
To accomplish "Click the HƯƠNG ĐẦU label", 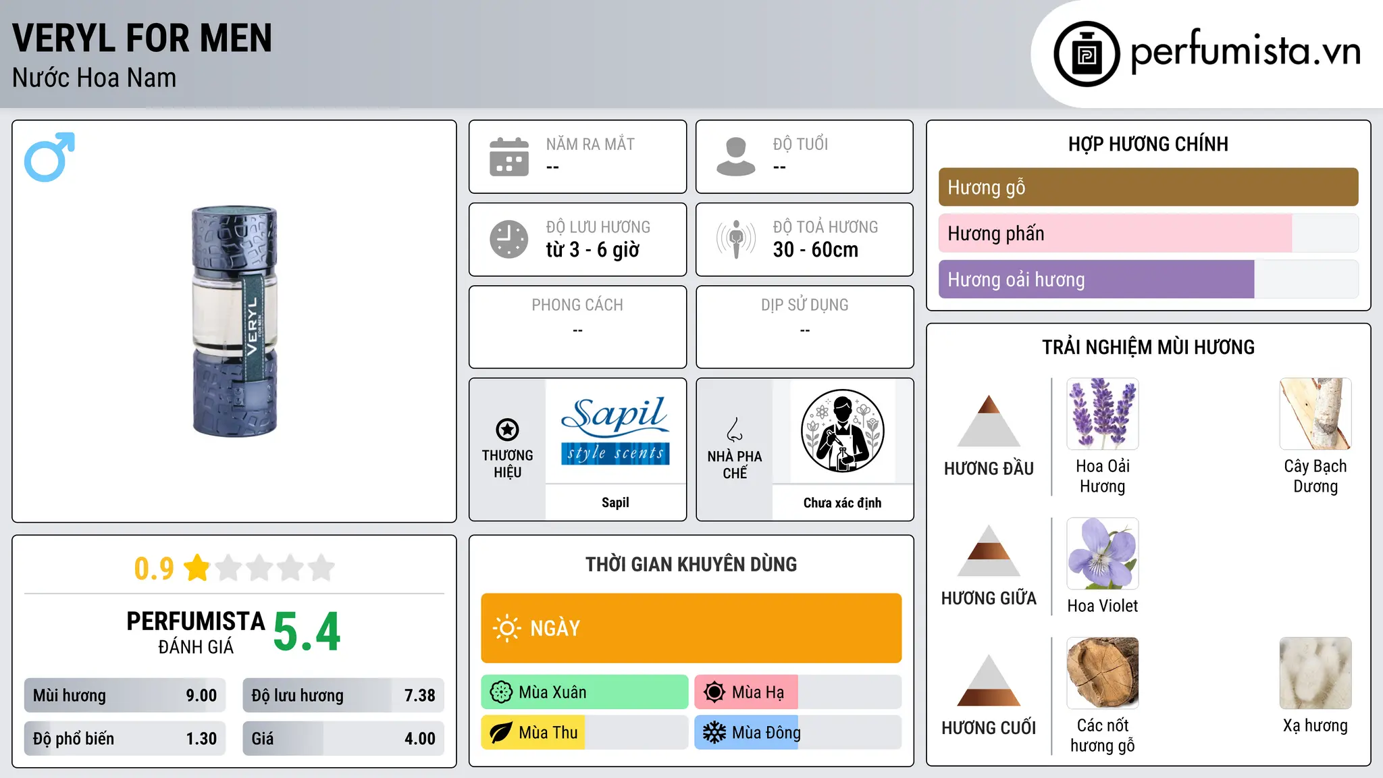I will coord(989,469).
